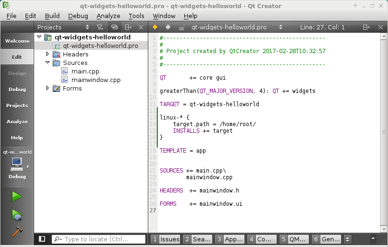Image resolution: width=388 pixels, height=247 pixels.
Task: Open the Compile Output pane
Action: click(x=262, y=239)
